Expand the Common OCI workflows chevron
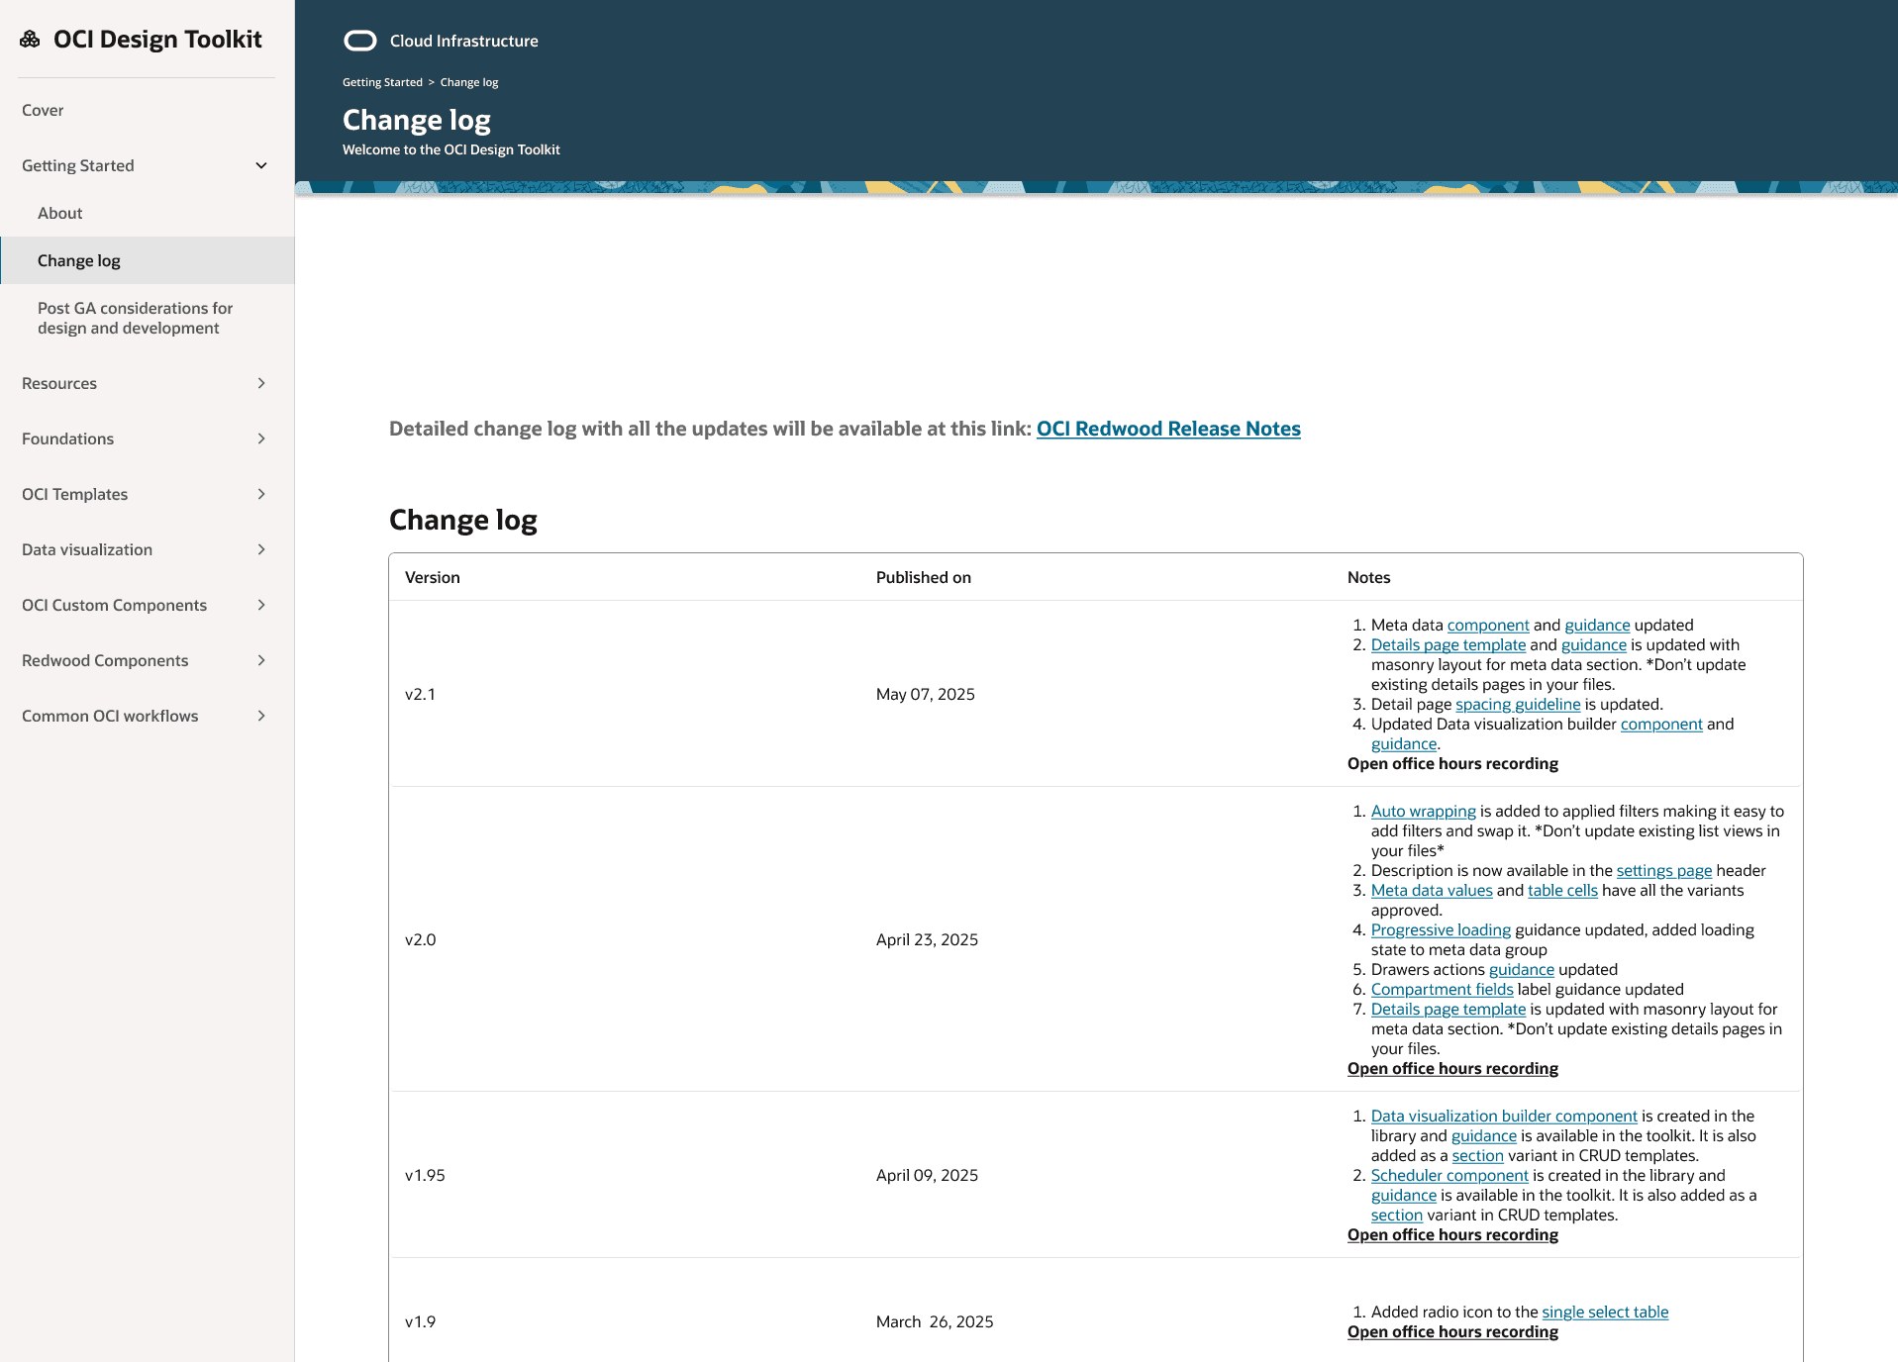Viewport: 1898px width, 1362px height. [x=261, y=716]
